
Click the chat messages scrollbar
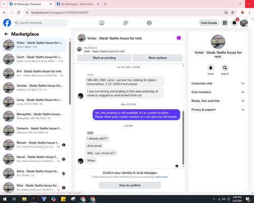pyautogui.click(x=183, y=138)
